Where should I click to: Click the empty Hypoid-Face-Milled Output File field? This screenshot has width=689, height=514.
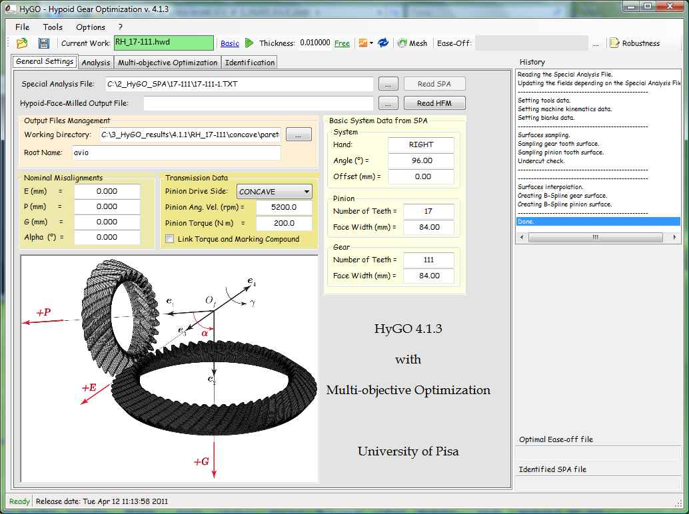click(x=259, y=103)
